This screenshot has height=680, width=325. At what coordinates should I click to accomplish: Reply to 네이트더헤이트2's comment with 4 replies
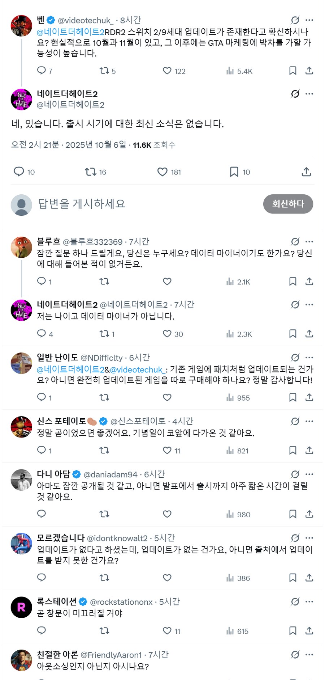point(42,334)
